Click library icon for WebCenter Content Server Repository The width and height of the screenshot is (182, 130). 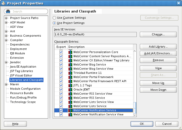[70, 56]
